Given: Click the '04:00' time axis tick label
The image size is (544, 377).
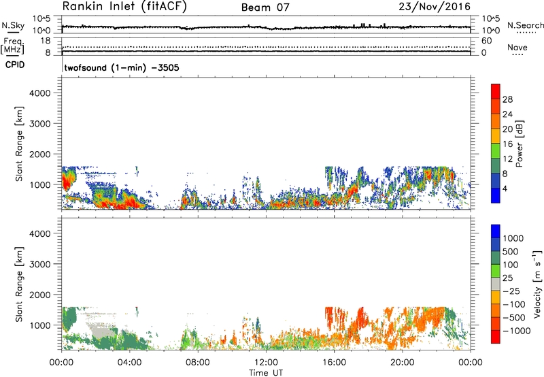Looking at the screenshot, I should [129, 363].
